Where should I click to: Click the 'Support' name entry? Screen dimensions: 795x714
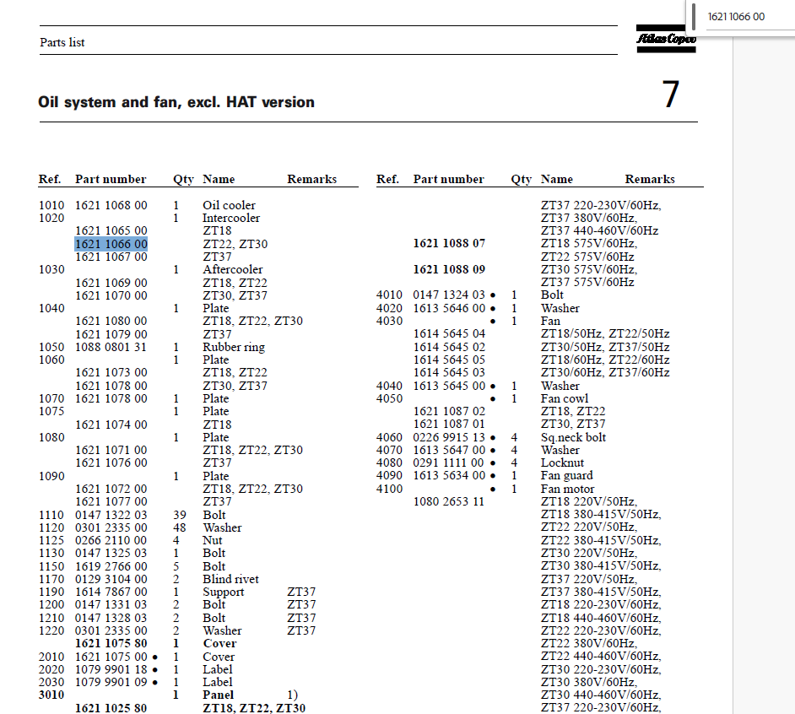click(224, 592)
